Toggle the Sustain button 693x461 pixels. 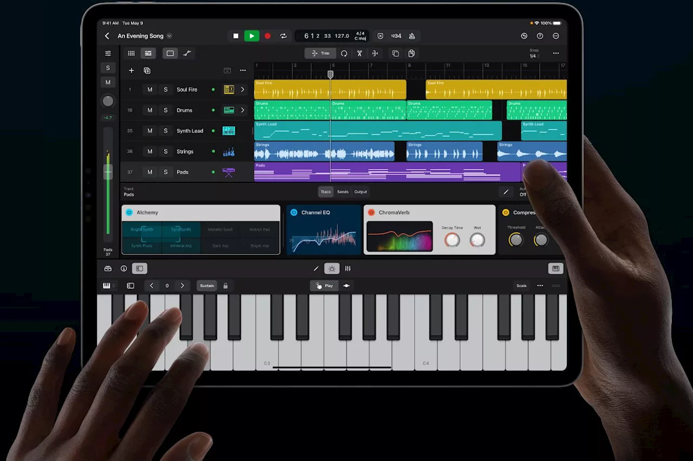click(x=207, y=286)
